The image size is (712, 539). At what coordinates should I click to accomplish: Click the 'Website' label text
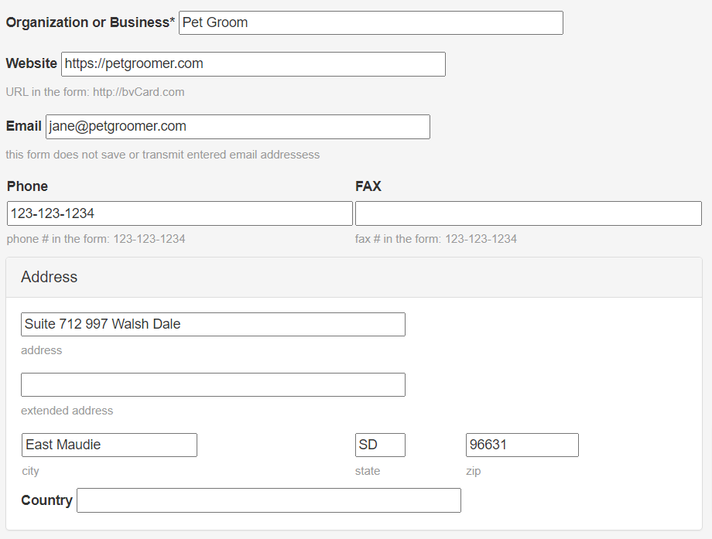tap(31, 63)
